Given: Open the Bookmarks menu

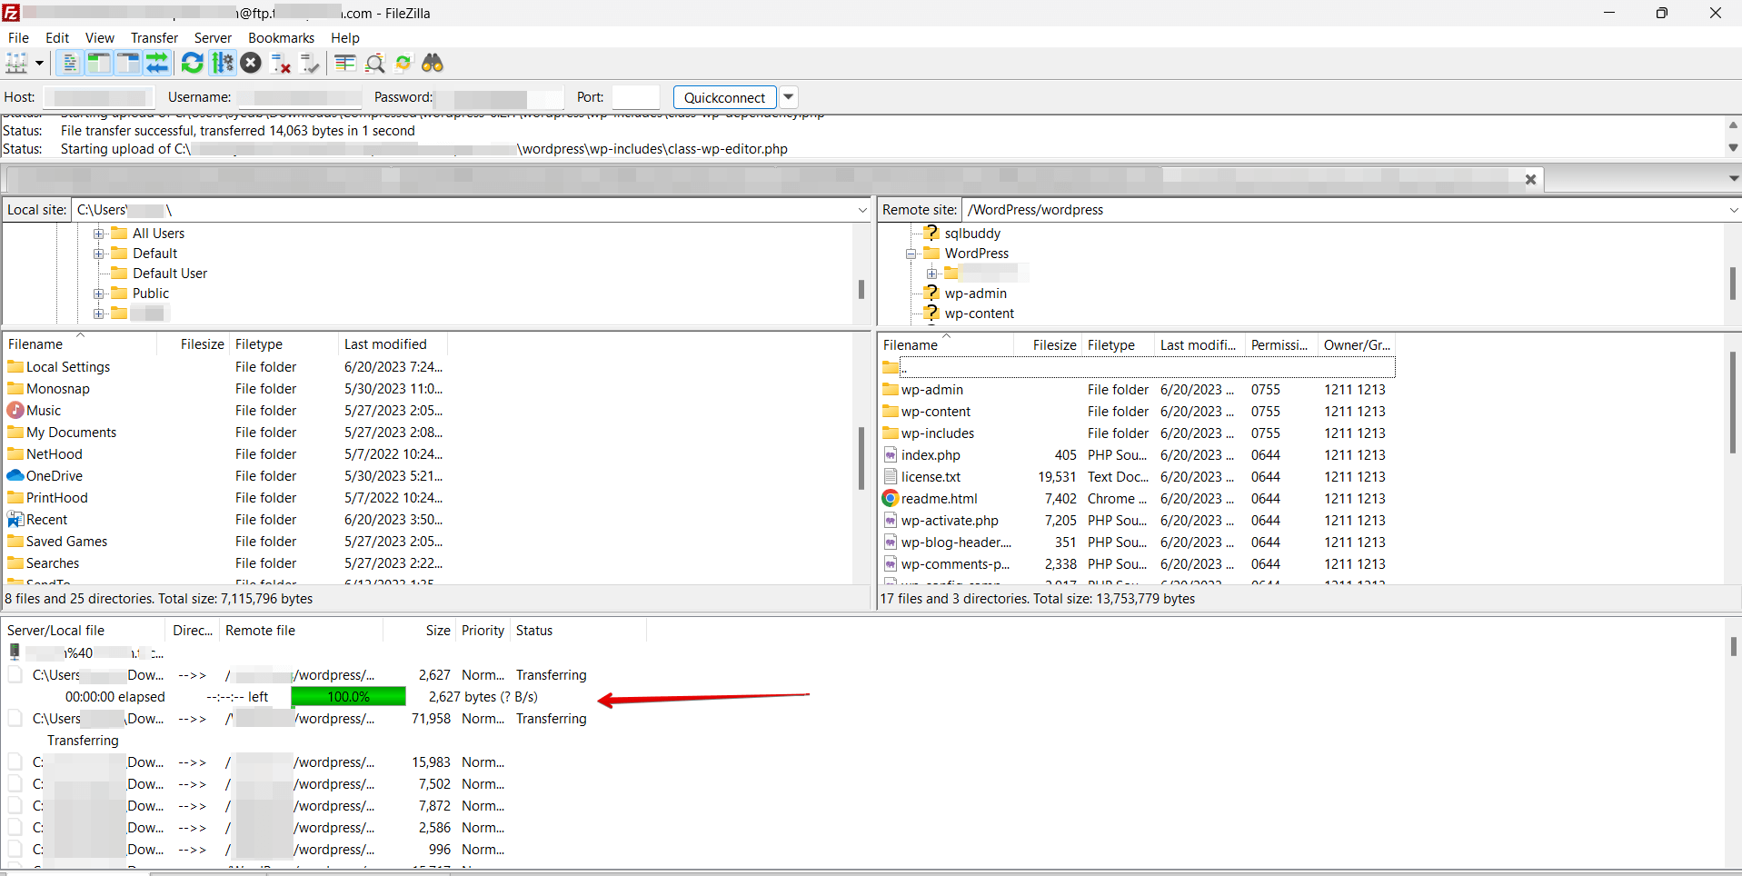Looking at the screenshot, I should click(x=281, y=38).
